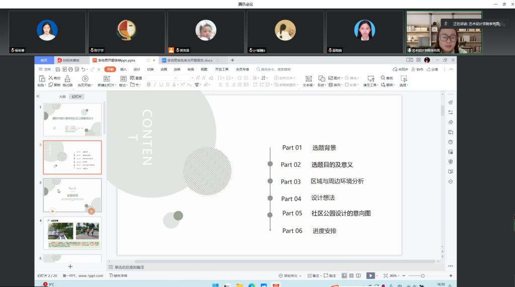Click the 智能美化 smart beautify button
Image resolution: width=515 pixels, height=287 pixels.
click(x=289, y=275)
